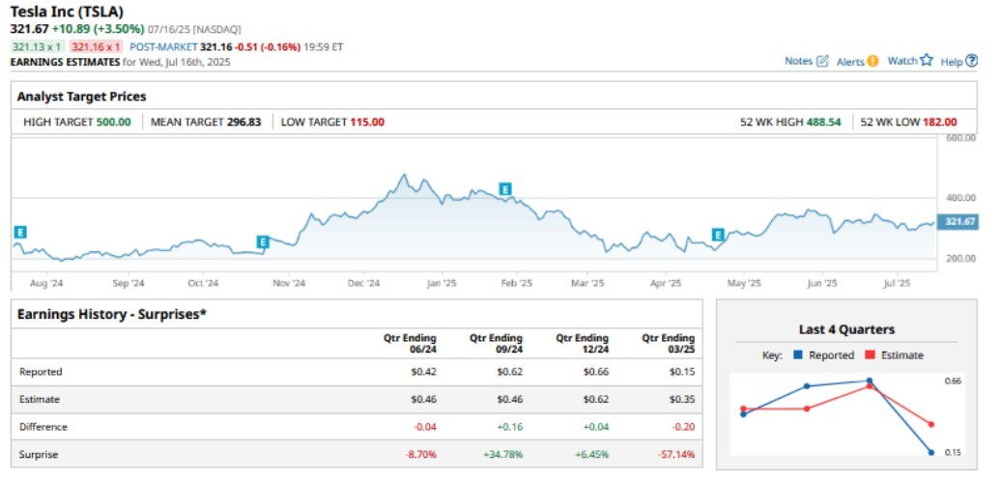Click the 321.67 price tag on chart axis
The width and height of the screenshot is (999, 481).
[956, 222]
